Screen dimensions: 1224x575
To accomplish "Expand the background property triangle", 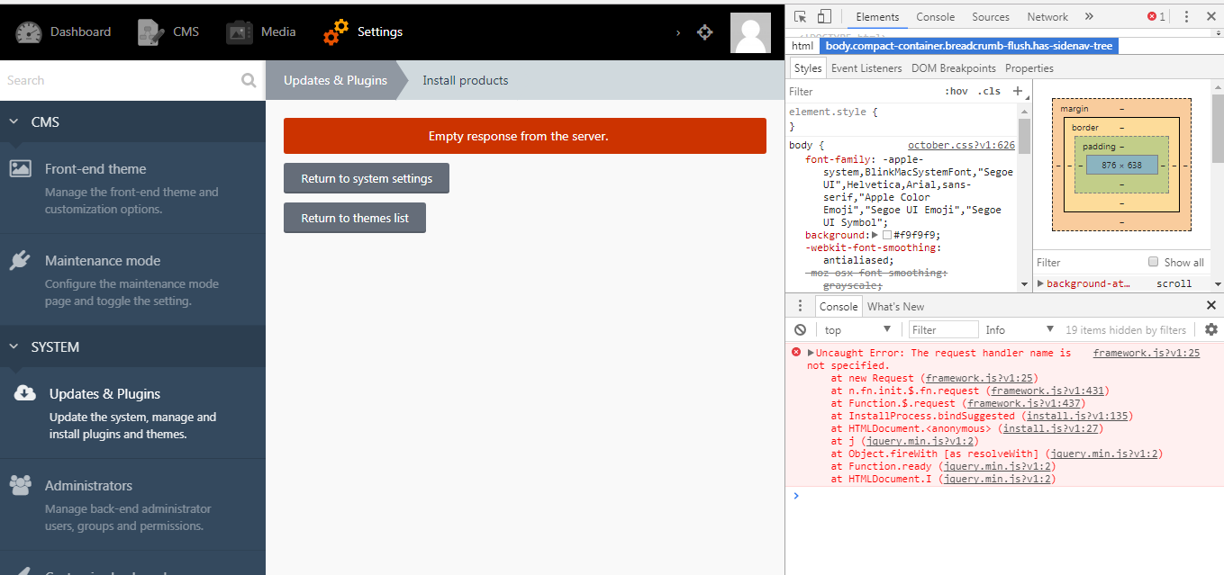I will 875,235.
